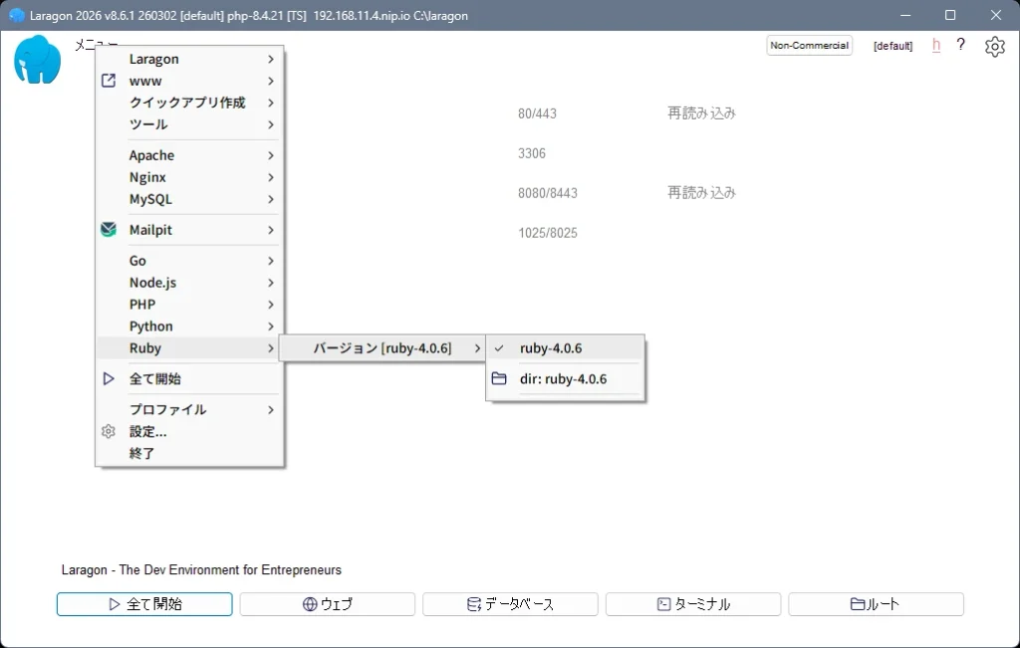Open the Python menu entry

(189, 326)
